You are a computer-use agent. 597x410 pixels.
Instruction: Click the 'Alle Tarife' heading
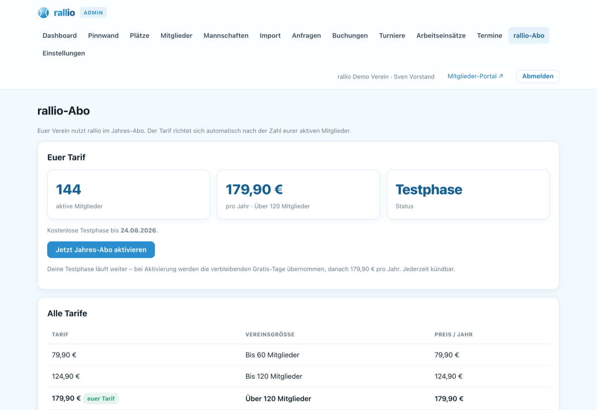67,313
